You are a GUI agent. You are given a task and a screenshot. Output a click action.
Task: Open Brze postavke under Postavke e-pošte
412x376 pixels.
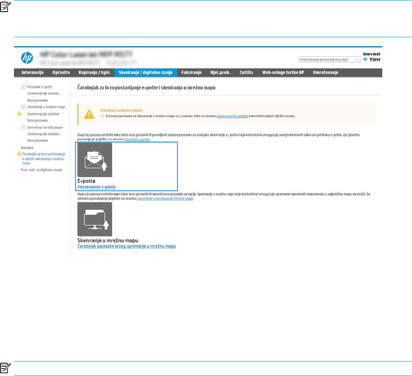(38, 101)
